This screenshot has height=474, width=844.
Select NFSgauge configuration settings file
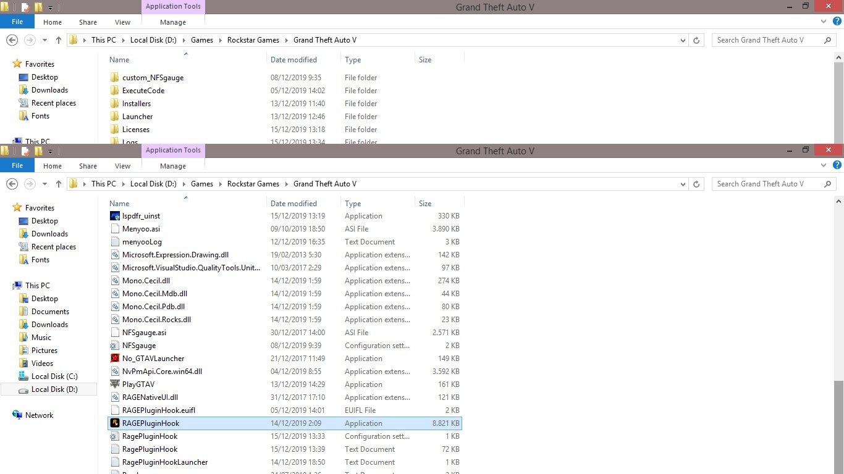pos(284,346)
